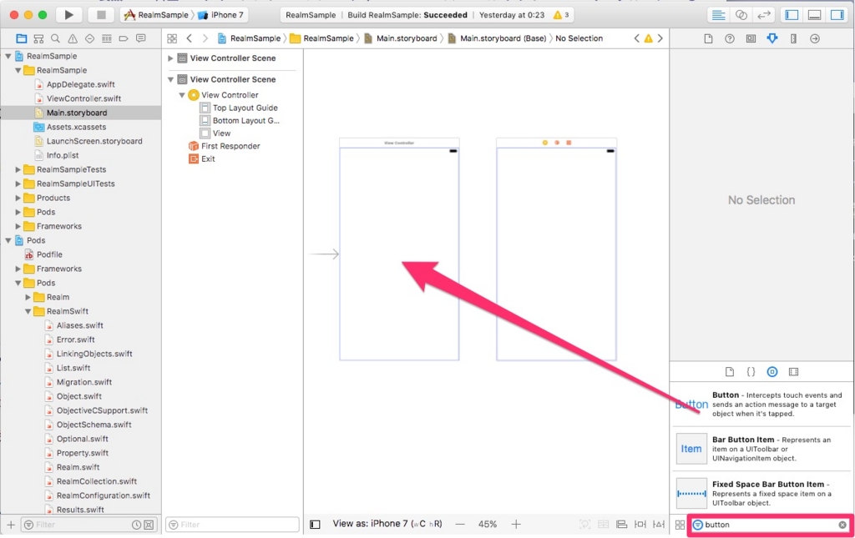Clear the button search filter text
The height and width of the screenshot is (538, 855).
(842, 525)
